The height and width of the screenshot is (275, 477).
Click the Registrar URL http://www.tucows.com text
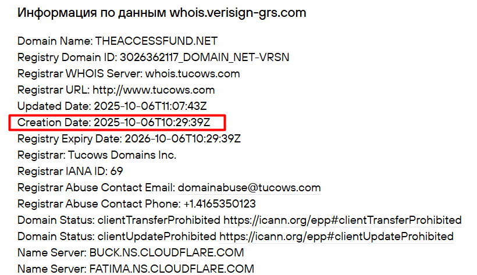click(x=116, y=90)
